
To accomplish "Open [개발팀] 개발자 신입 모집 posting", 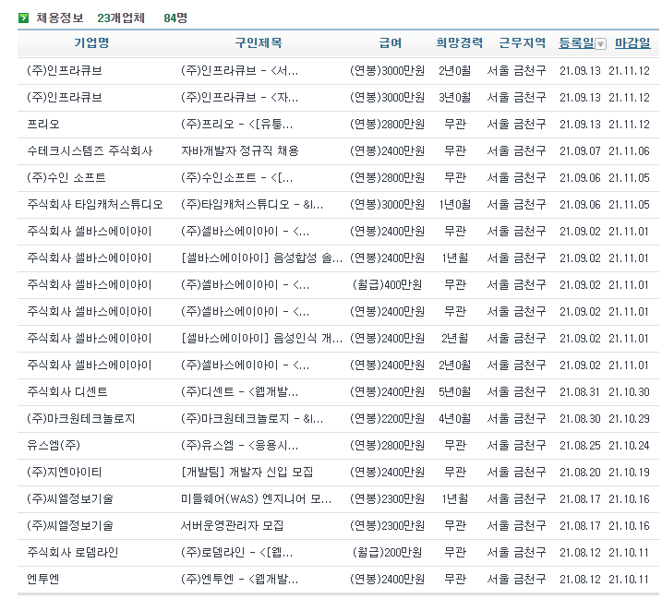I will (x=247, y=472).
